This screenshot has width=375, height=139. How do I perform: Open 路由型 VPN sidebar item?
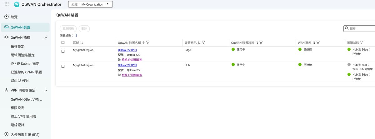19,81
